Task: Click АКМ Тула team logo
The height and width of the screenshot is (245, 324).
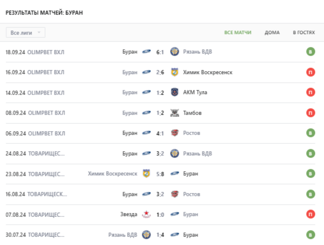Action: (x=175, y=92)
